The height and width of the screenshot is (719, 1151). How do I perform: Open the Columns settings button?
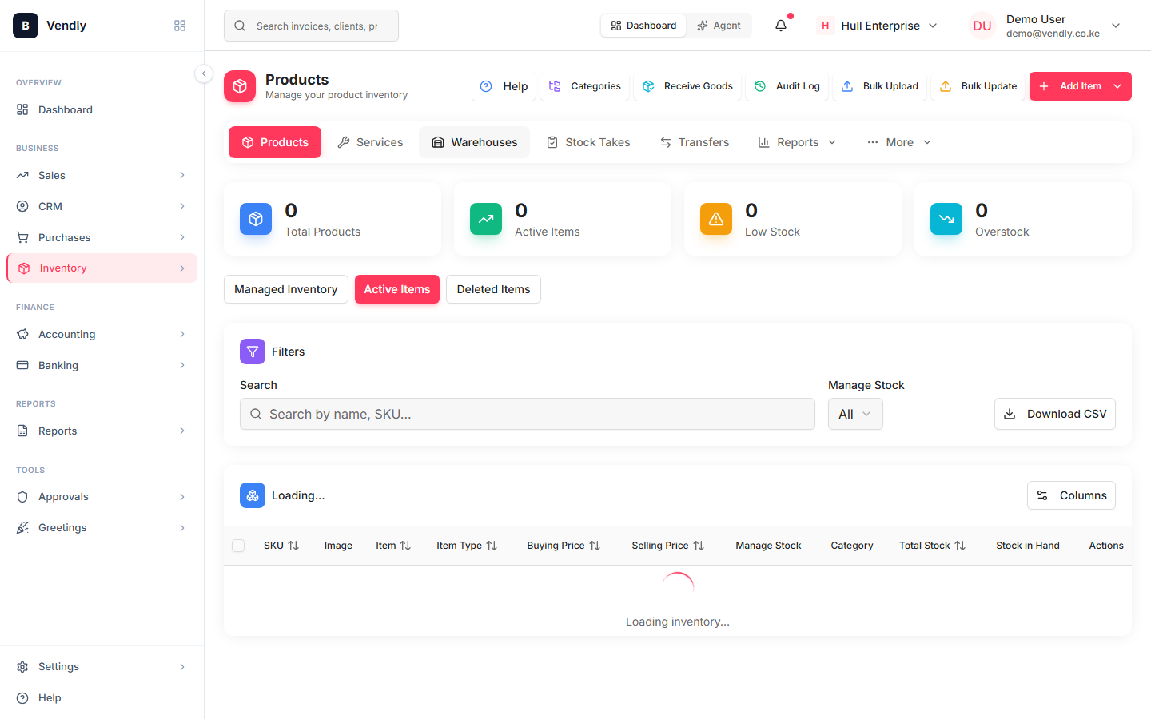click(x=1071, y=495)
